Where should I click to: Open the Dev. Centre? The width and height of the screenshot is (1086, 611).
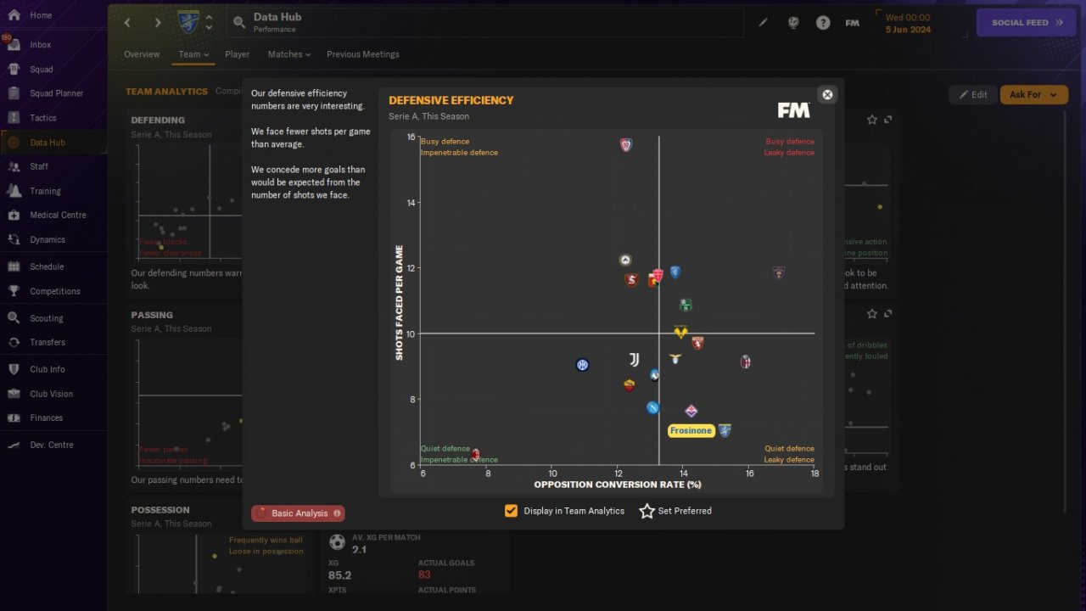coord(52,445)
